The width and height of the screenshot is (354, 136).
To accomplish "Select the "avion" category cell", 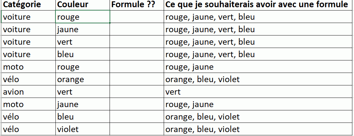I will [28, 92].
